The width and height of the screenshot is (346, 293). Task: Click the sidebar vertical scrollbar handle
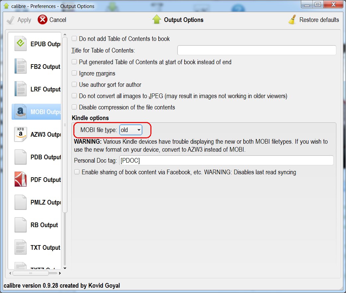tap(65, 125)
